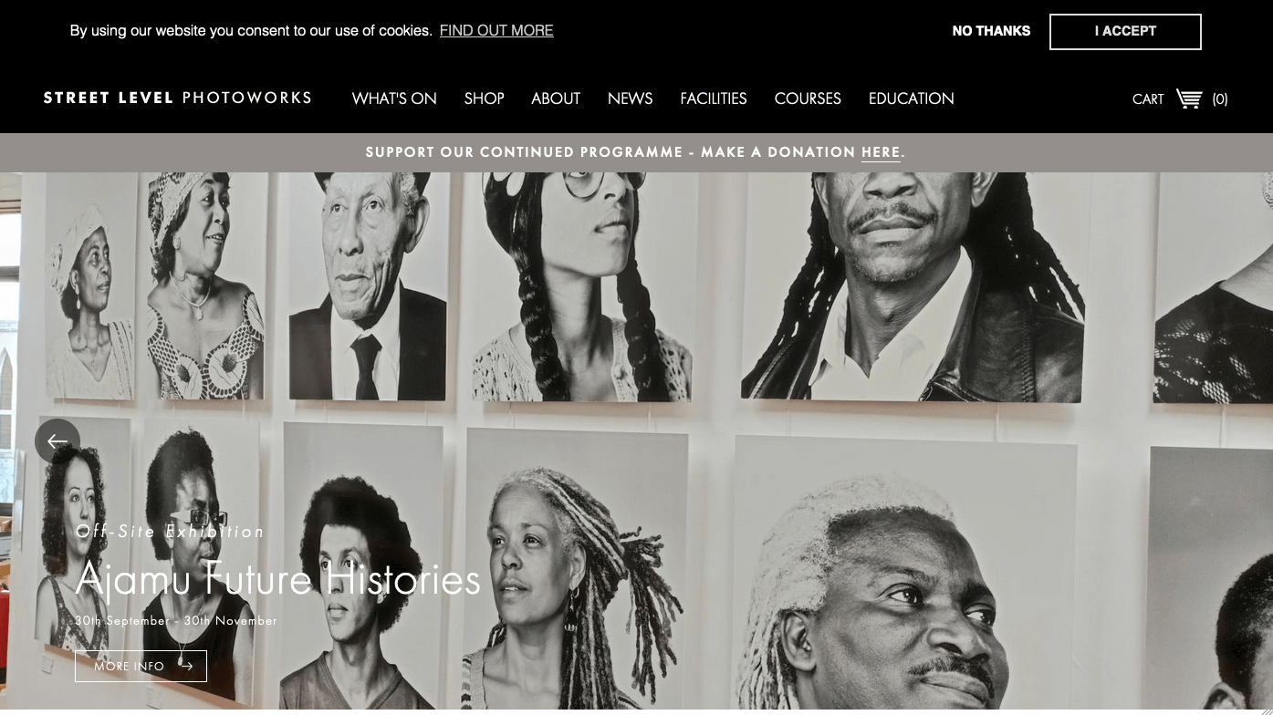Accept cookies with I Accept button

pyautogui.click(x=1125, y=31)
